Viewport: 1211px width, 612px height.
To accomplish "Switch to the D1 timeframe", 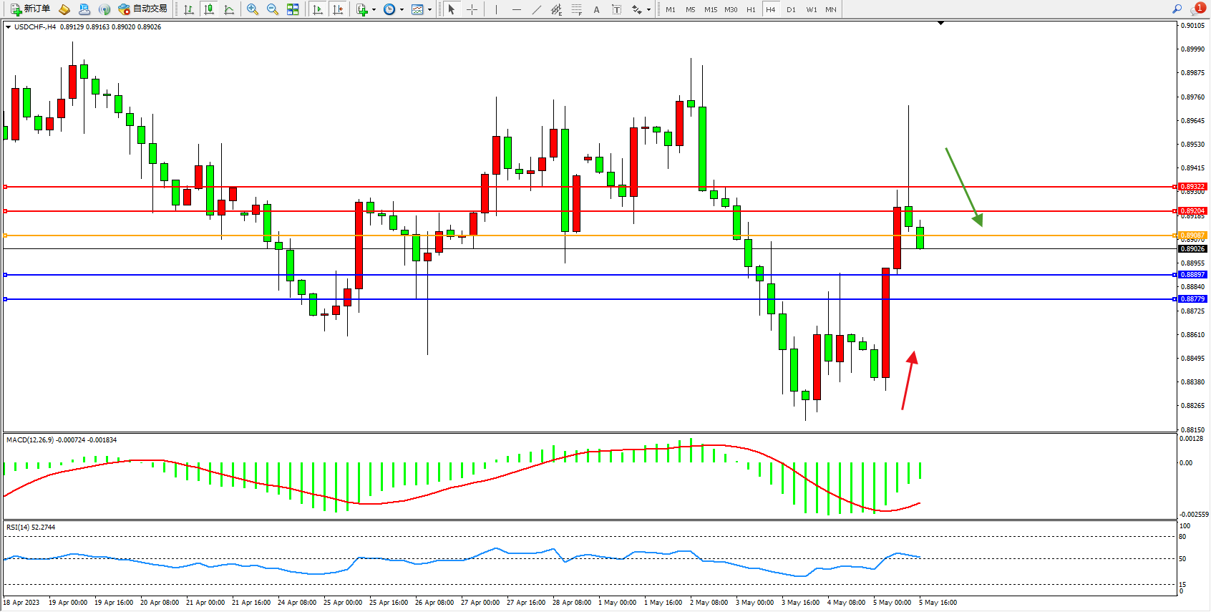I will point(791,9).
